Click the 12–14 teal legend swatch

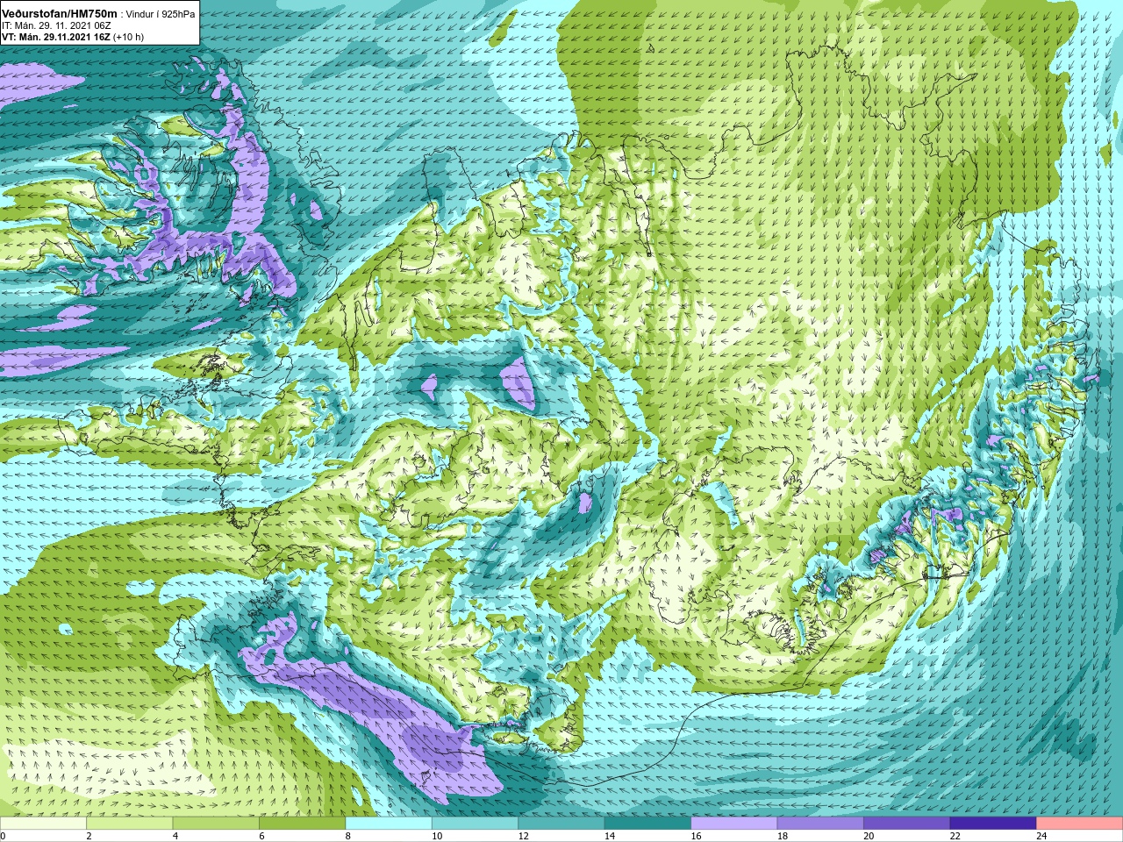click(x=561, y=824)
